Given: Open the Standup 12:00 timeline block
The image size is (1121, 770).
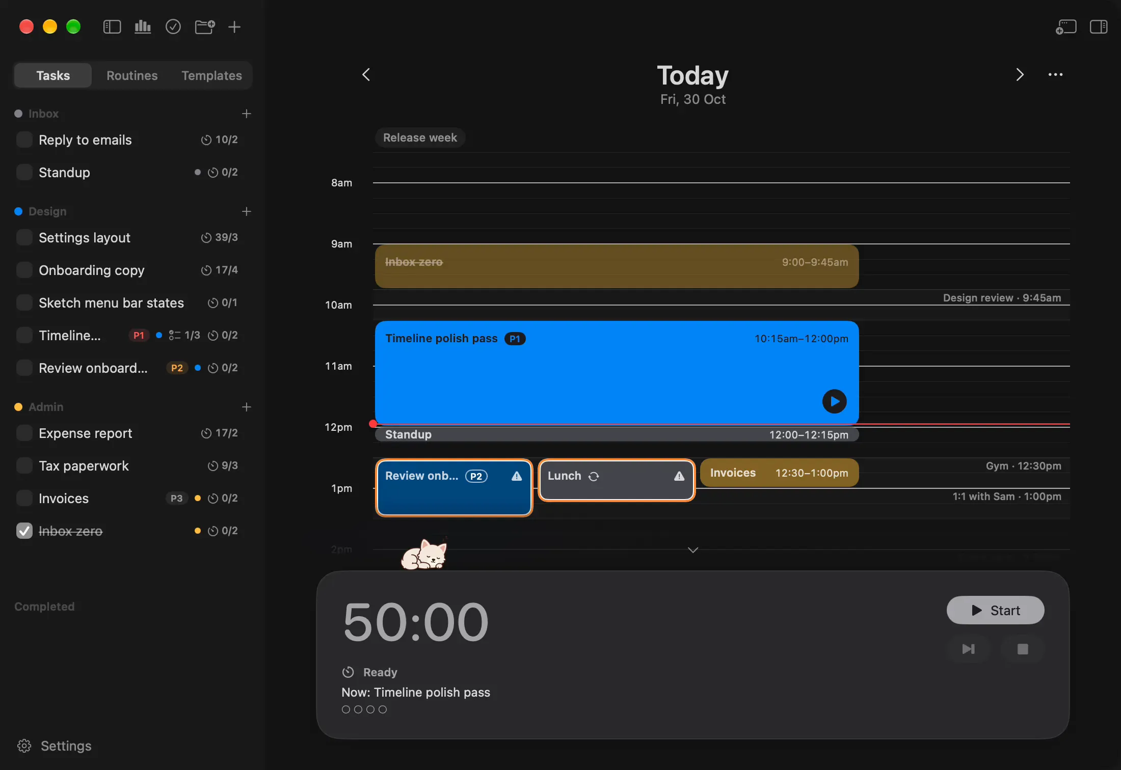Looking at the screenshot, I should tap(617, 434).
